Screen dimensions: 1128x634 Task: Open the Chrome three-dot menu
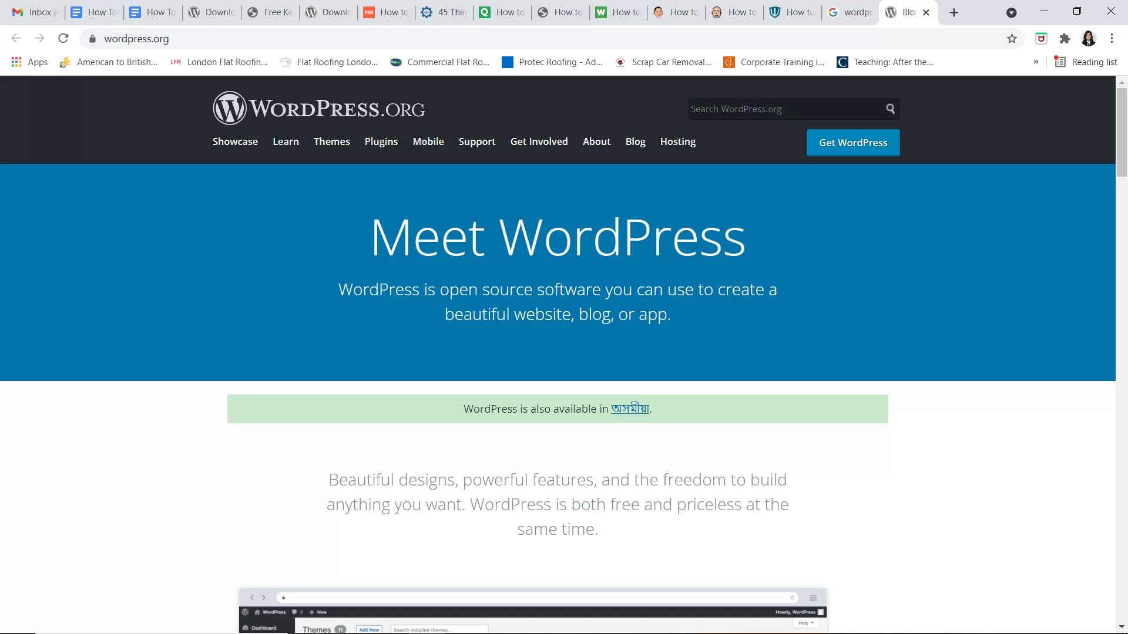tap(1112, 39)
